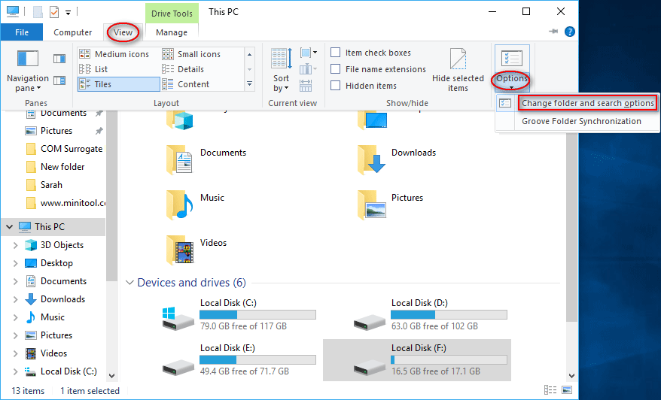The height and width of the screenshot is (400, 661).
Task: Select the Local Disk (D:) drive icon
Action: 370,322
